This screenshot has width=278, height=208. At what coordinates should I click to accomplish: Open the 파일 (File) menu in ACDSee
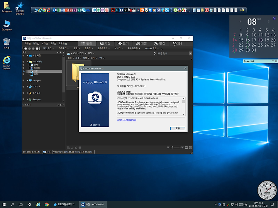27,44
